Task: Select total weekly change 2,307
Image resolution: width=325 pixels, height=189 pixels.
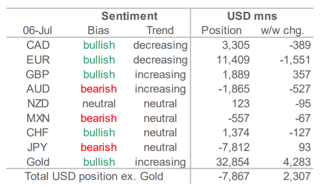Action: click(x=297, y=177)
